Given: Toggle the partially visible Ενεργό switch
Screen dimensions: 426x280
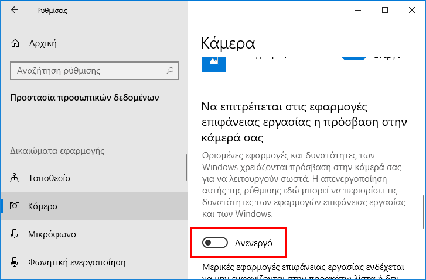Looking at the screenshot, I should tap(354, 58).
